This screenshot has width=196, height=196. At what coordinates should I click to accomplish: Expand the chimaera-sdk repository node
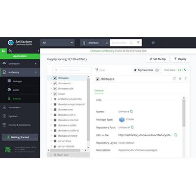coord(51,89)
